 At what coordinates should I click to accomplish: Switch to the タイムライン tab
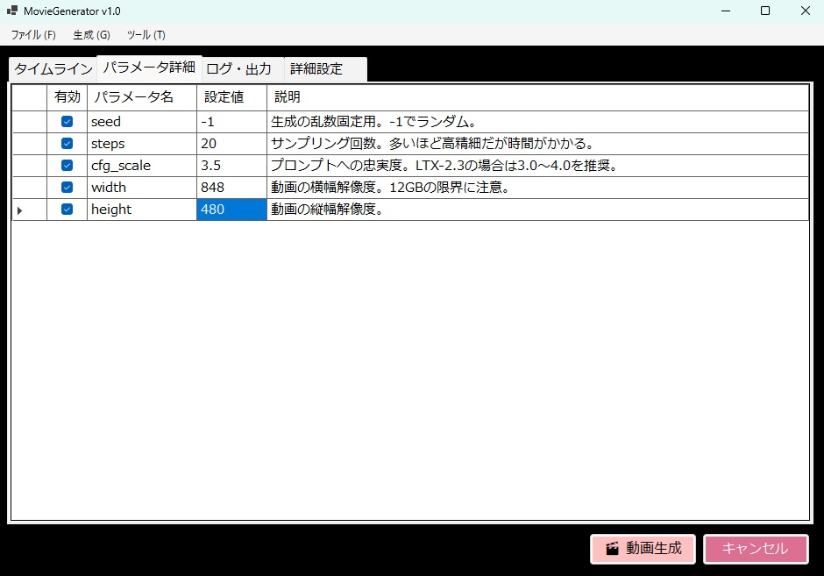pyautogui.click(x=53, y=69)
